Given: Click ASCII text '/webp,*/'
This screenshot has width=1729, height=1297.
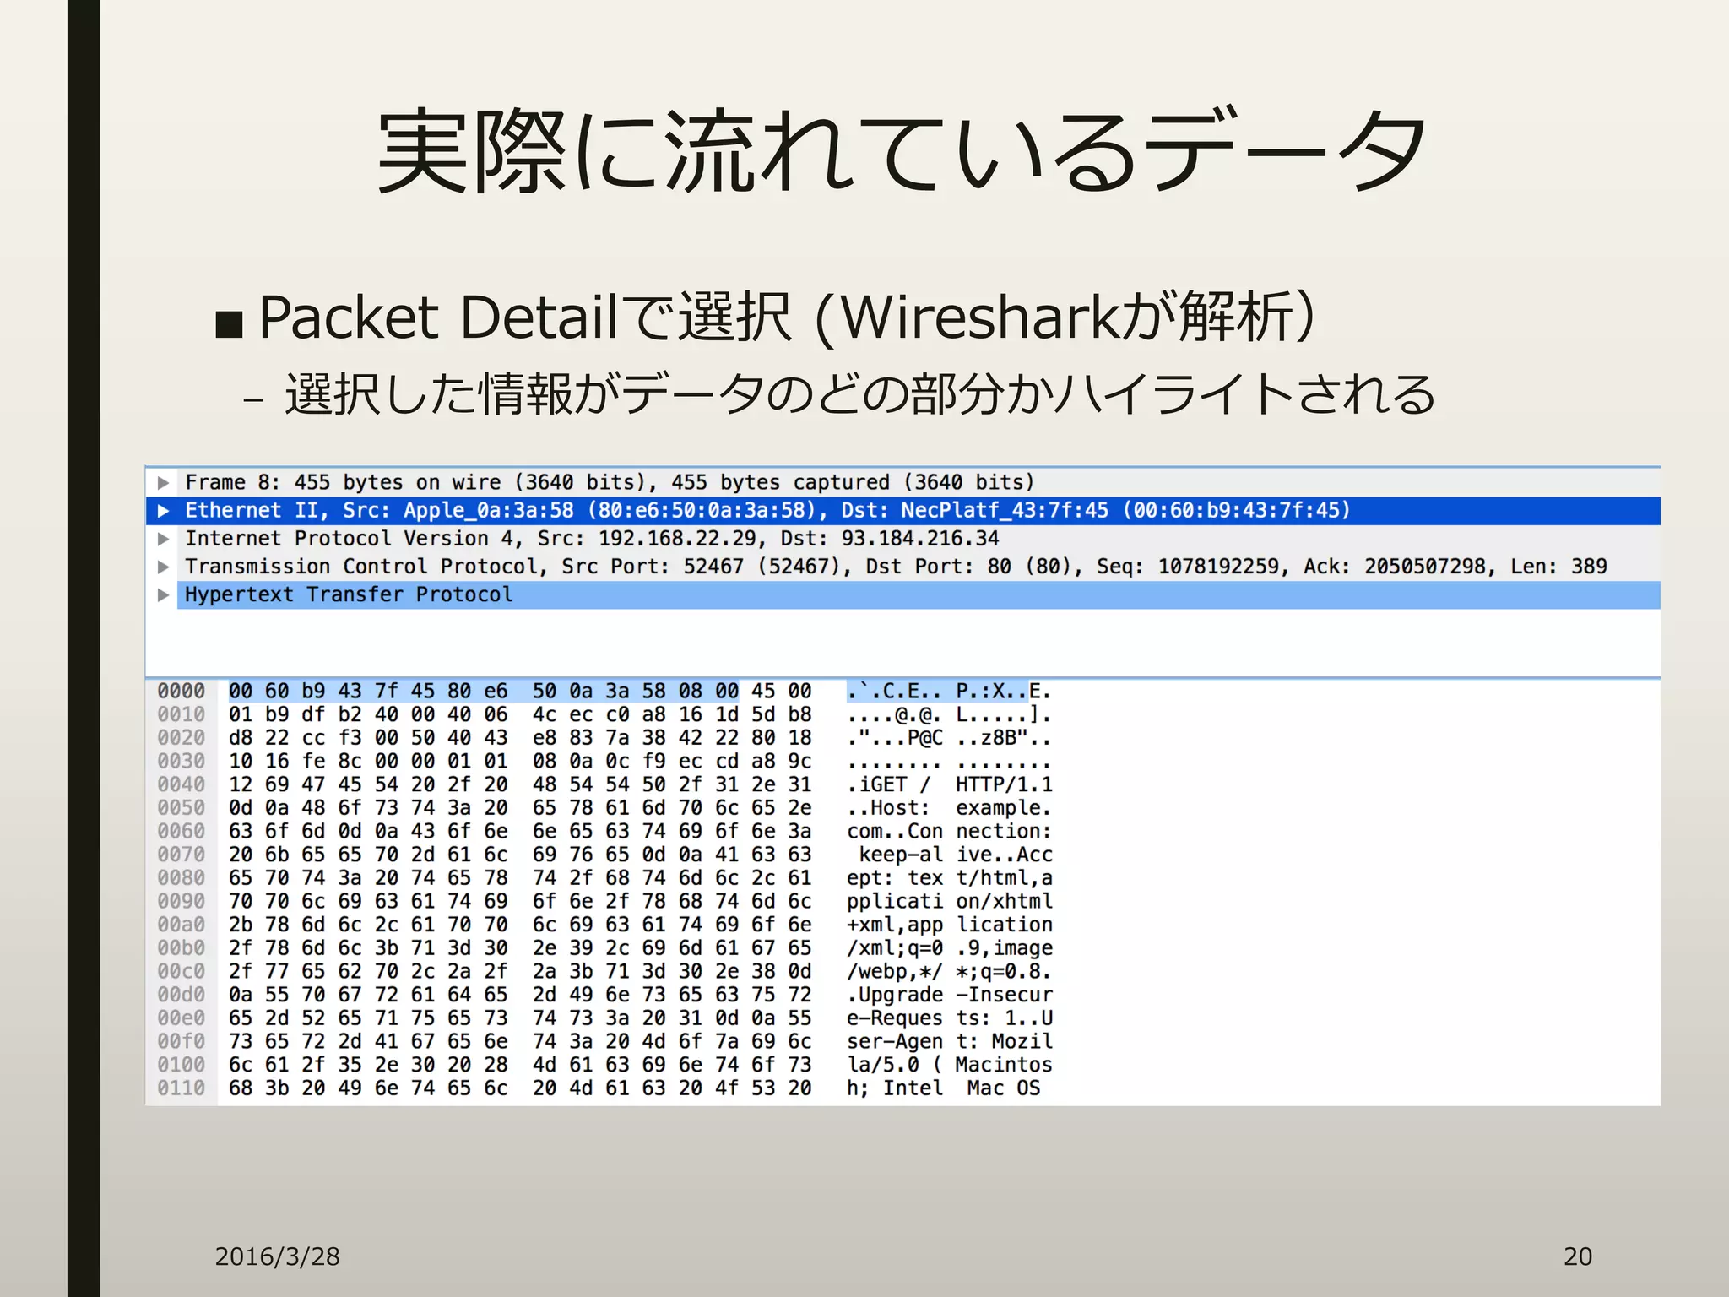Looking at the screenshot, I should click(895, 972).
